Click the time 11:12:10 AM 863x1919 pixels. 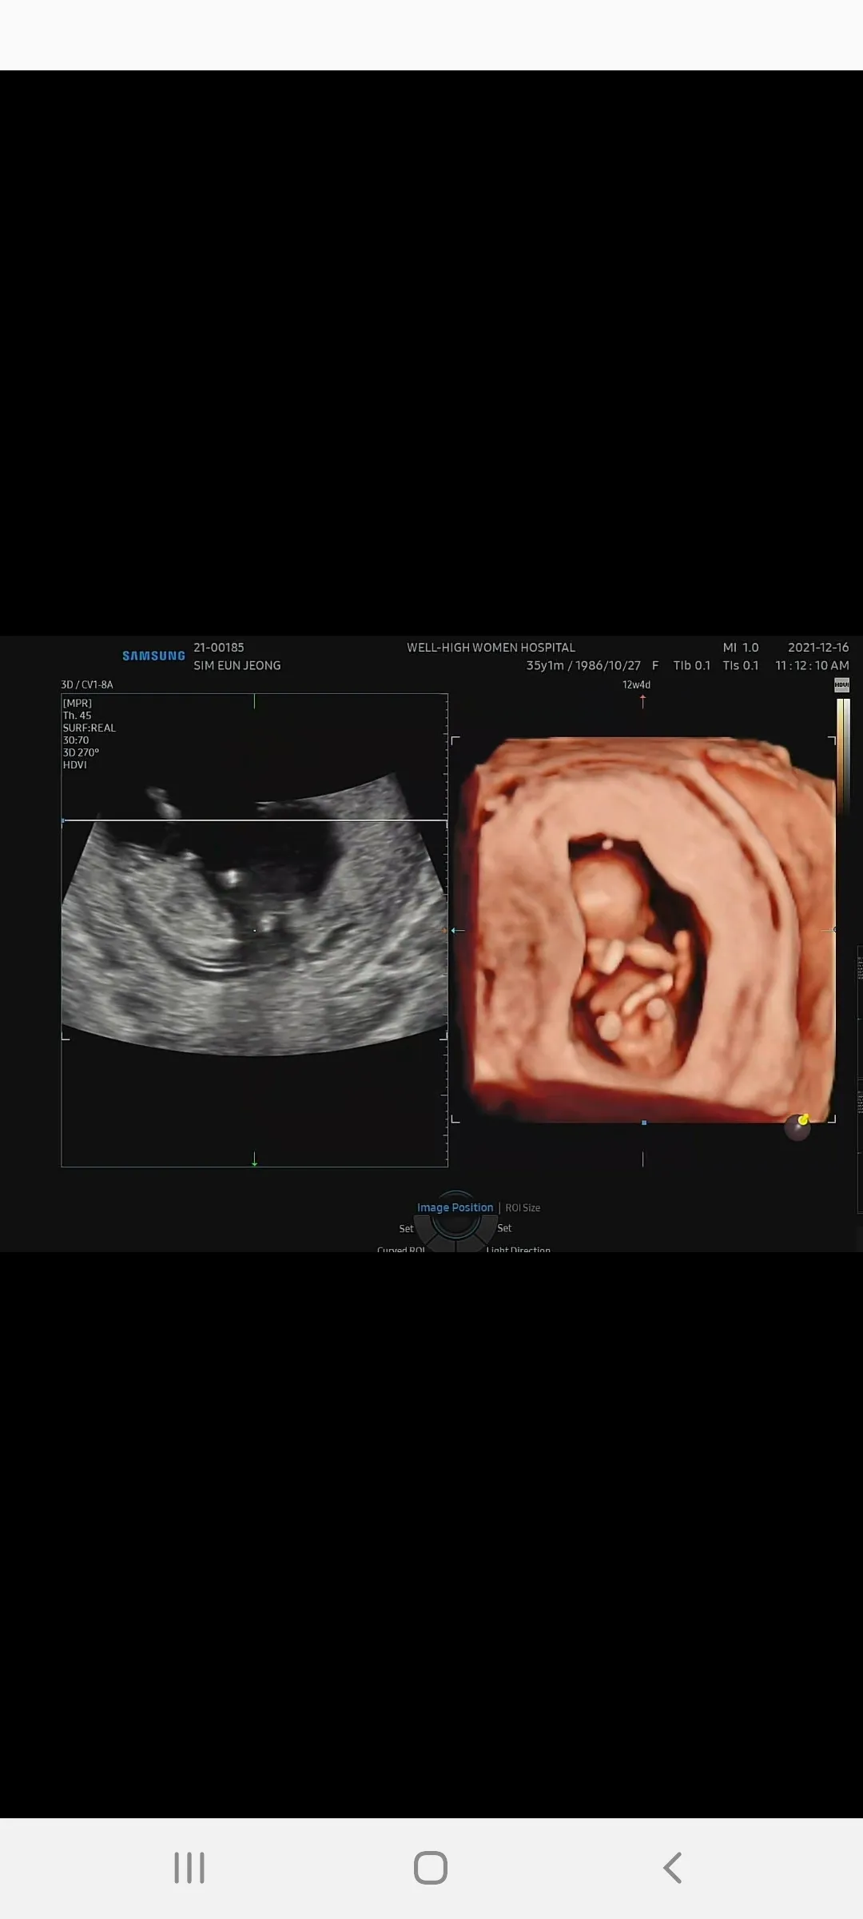812,665
